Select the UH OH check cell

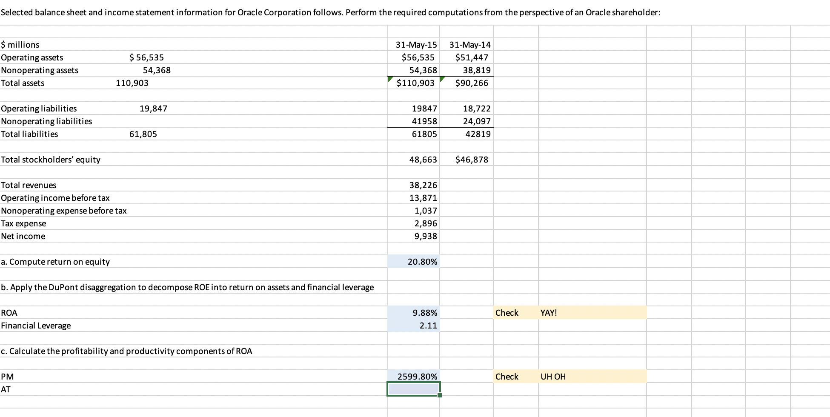(x=592, y=376)
